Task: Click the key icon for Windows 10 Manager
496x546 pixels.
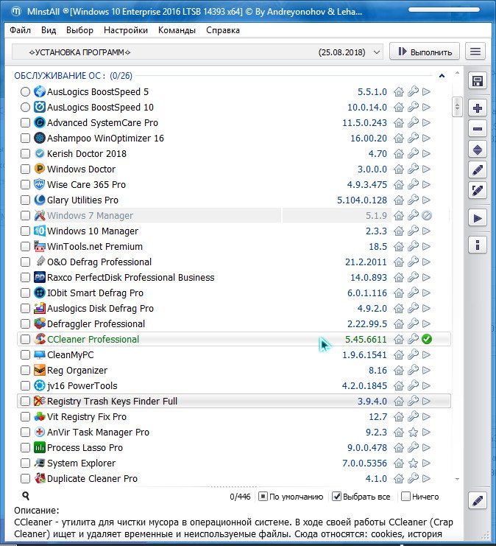Action: [413, 231]
